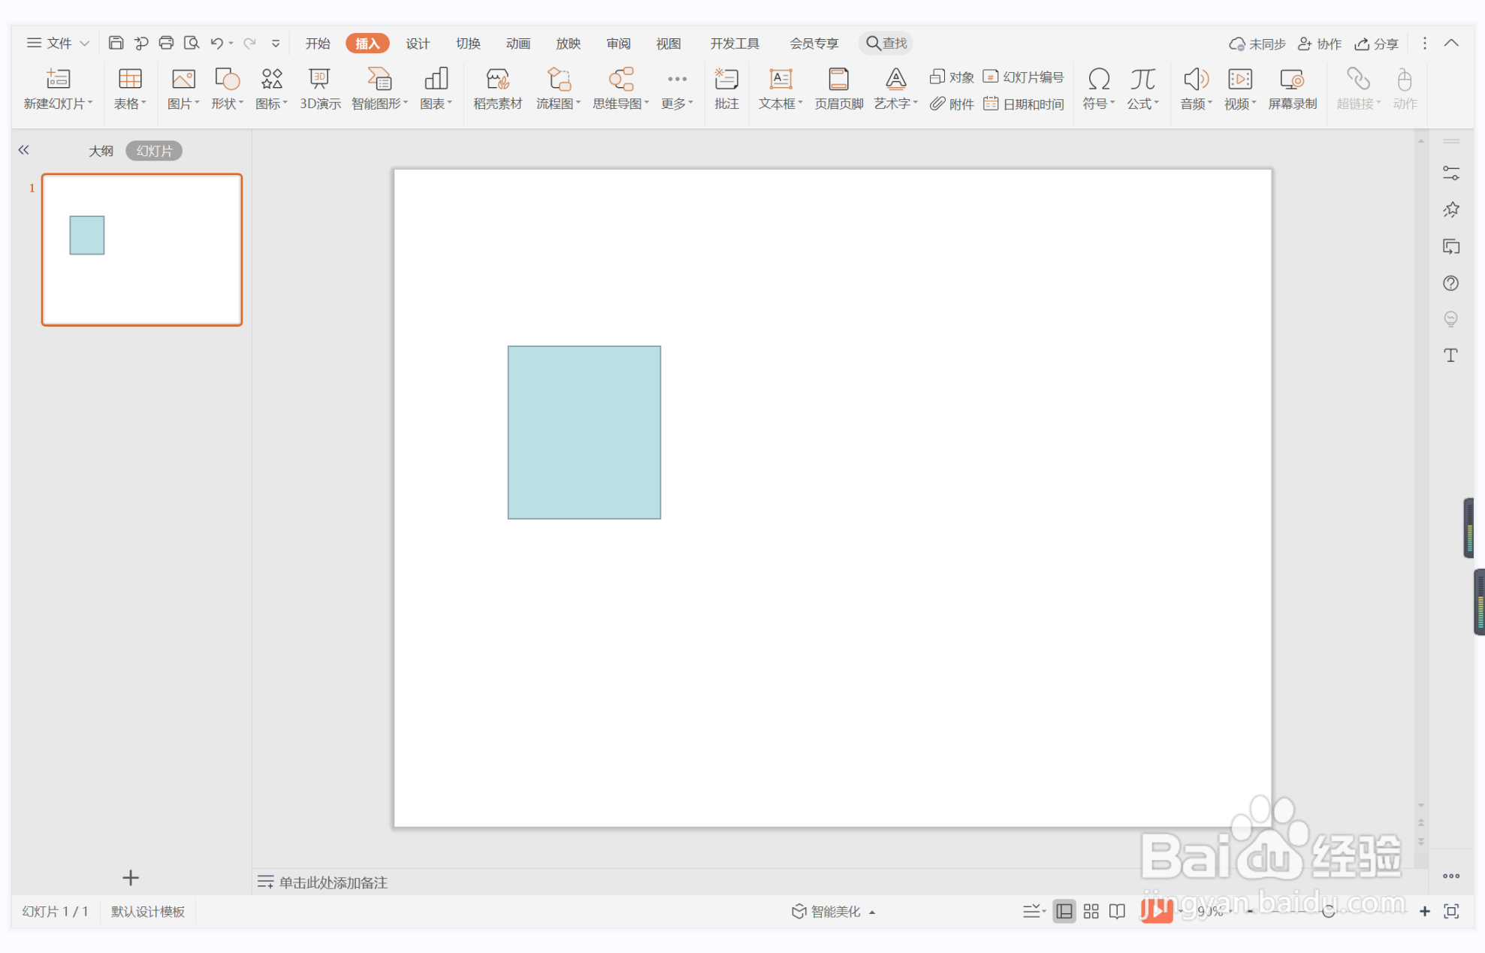Screen dimensions: 1485x953
Task: Click the 3D演示 presentation icon
Action: (x=320, y=89)
